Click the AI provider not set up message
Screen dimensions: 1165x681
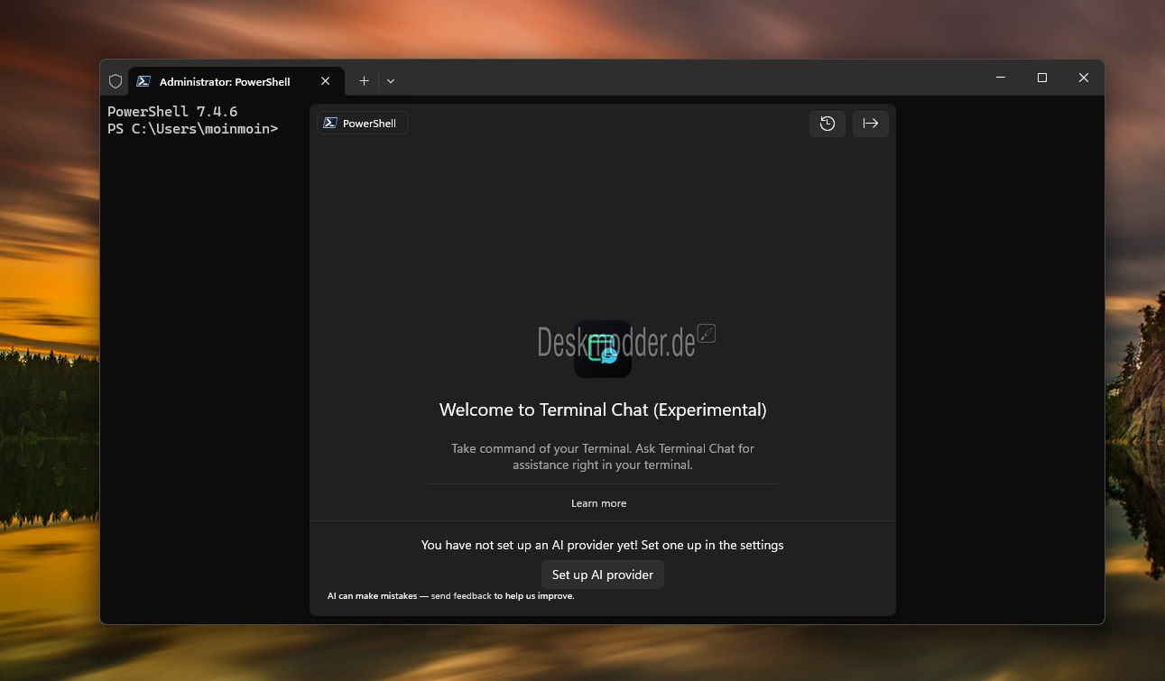(603, 545)
